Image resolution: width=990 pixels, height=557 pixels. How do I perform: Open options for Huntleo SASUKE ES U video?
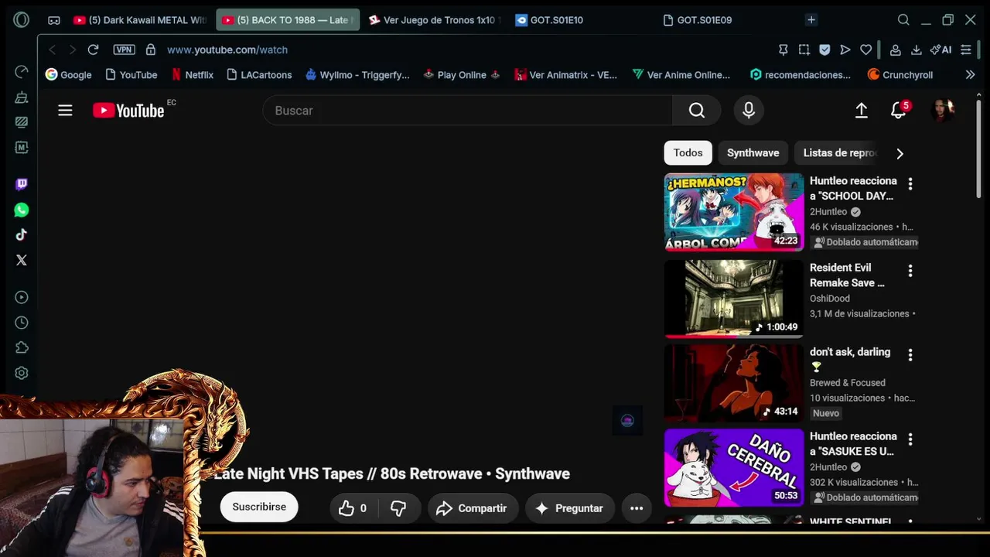(x=910, y=439)
